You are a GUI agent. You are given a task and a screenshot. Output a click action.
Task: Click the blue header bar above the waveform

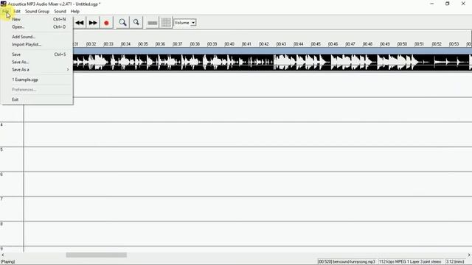tap(272, 51)
